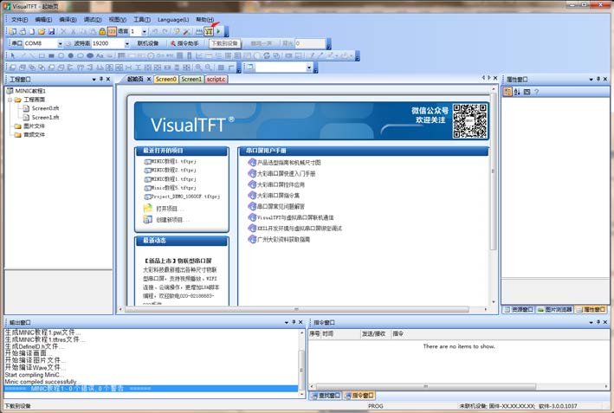Screen dimensions: 614x413
Task: Select the filled rectangle drawing tool
Action: click(x=51, y=55)
